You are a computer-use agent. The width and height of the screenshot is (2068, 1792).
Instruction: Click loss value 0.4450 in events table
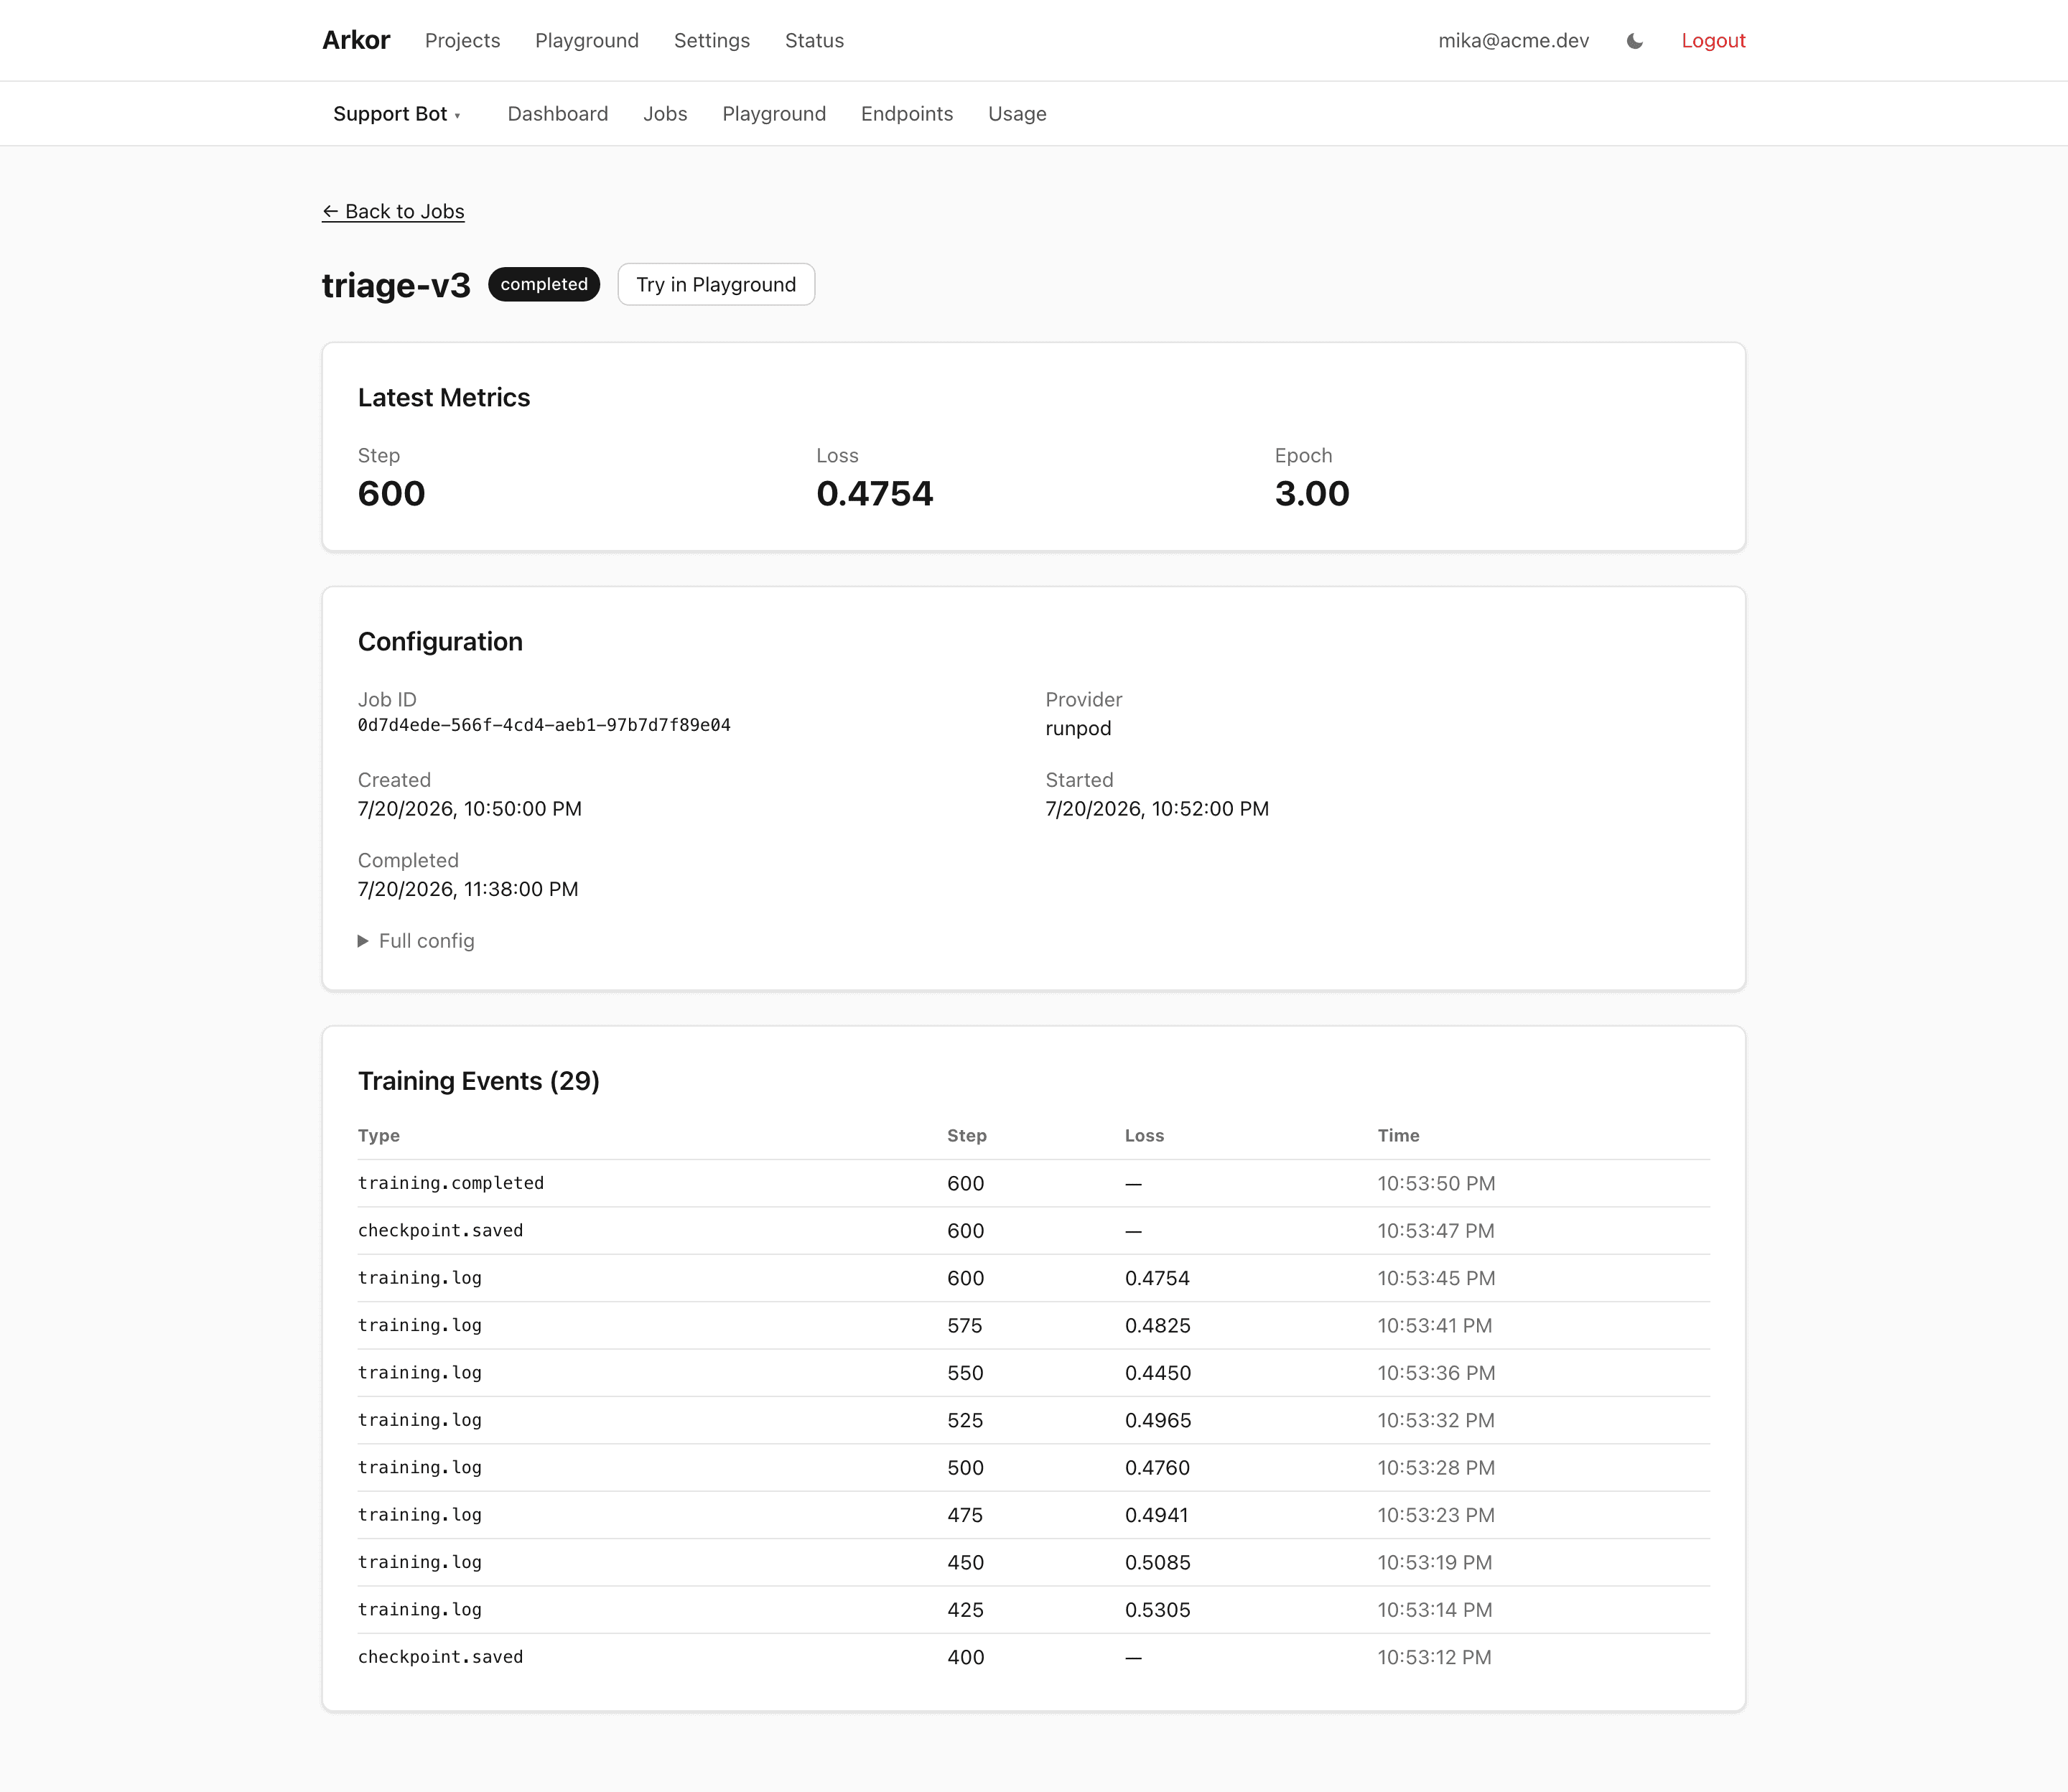(1158, 1373)
